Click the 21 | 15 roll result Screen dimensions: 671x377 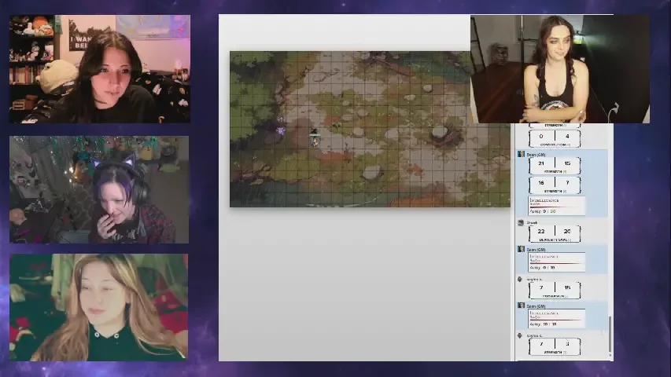tap(554, 163)
